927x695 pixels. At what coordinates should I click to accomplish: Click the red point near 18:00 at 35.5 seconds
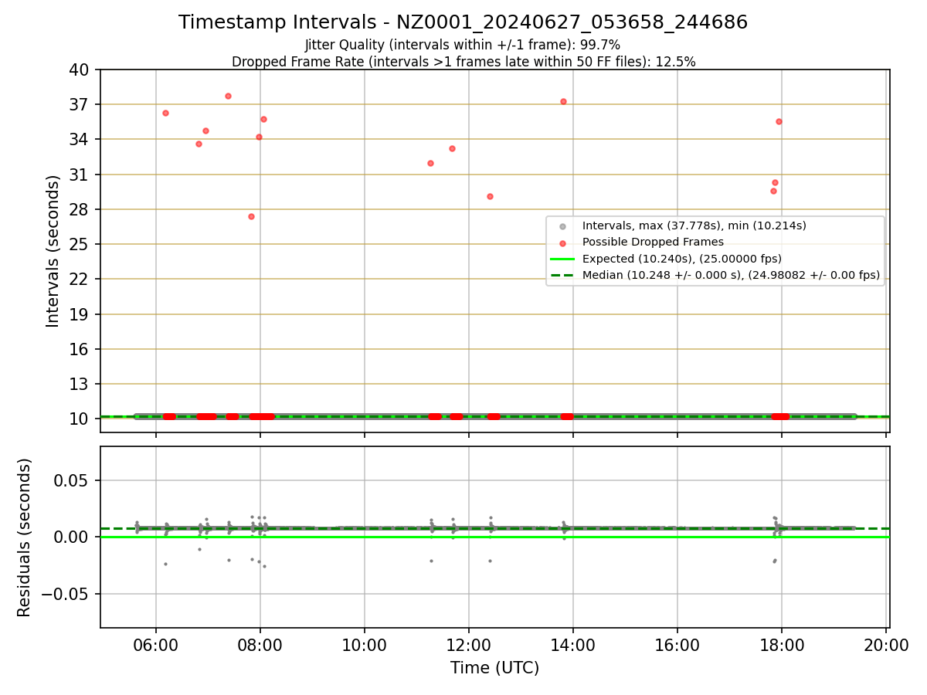[x=779, y=121]
